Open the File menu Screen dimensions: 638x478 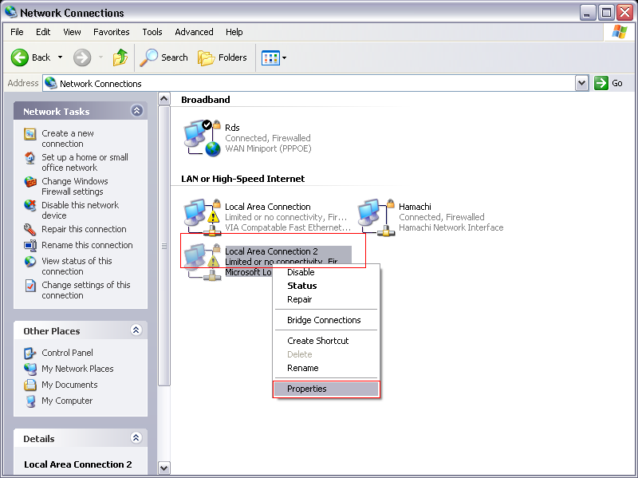pyautogui.click(x=17, y=32)
